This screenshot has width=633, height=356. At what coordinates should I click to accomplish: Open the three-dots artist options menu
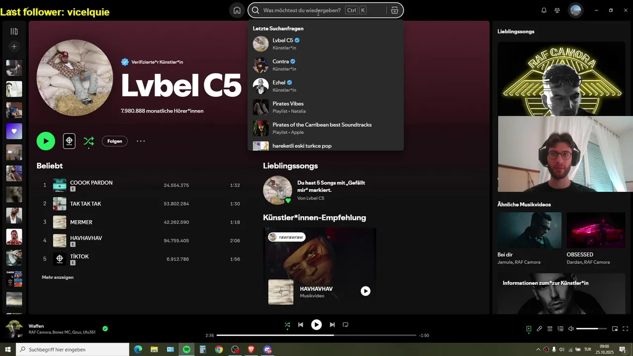[x=141, y=141]
